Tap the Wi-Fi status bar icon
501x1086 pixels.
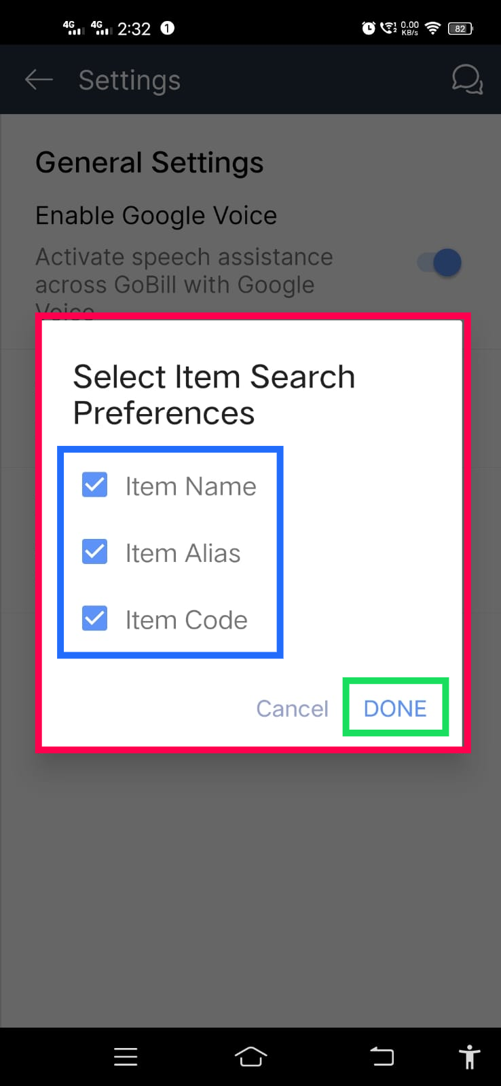point(432,28)
